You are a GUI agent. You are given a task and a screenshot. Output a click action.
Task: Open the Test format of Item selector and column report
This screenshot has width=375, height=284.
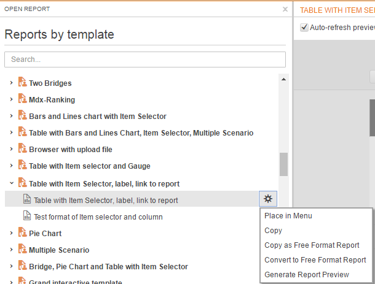pyautogui.click(x=98, y=217)
